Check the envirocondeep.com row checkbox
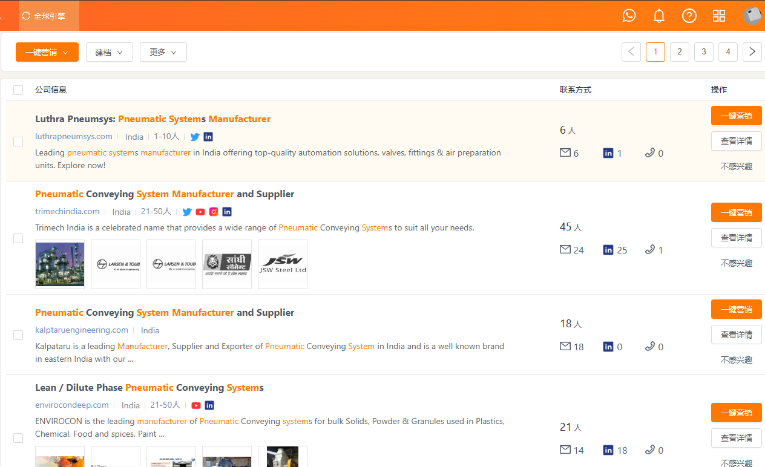Viewport: 765px width, 467px height. [18, 438]
